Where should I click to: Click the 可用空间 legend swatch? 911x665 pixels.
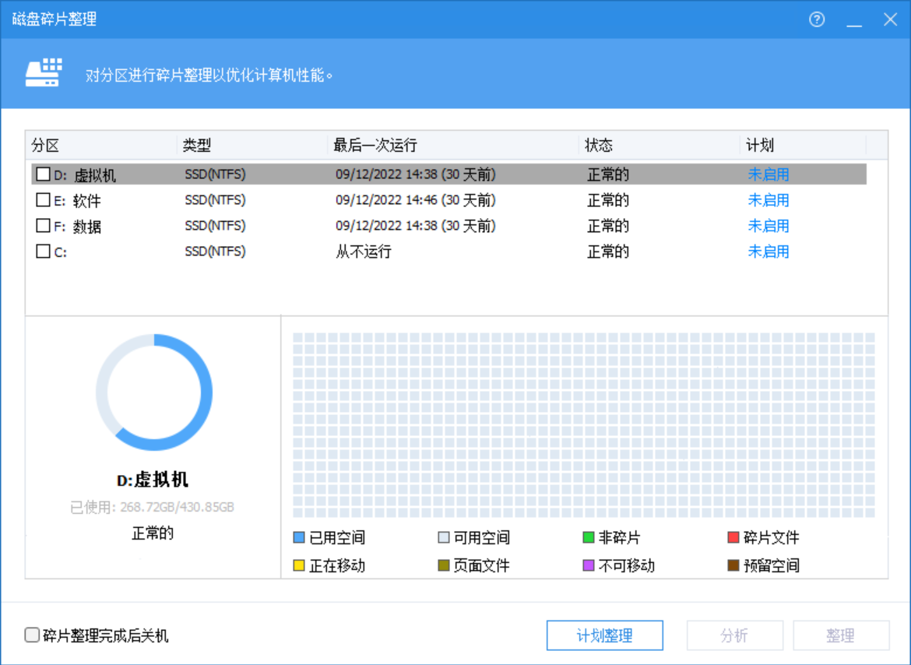coord(444,537)
